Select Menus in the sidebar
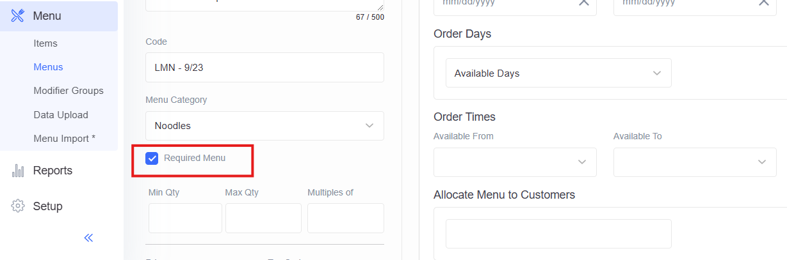 coord(48,67)
